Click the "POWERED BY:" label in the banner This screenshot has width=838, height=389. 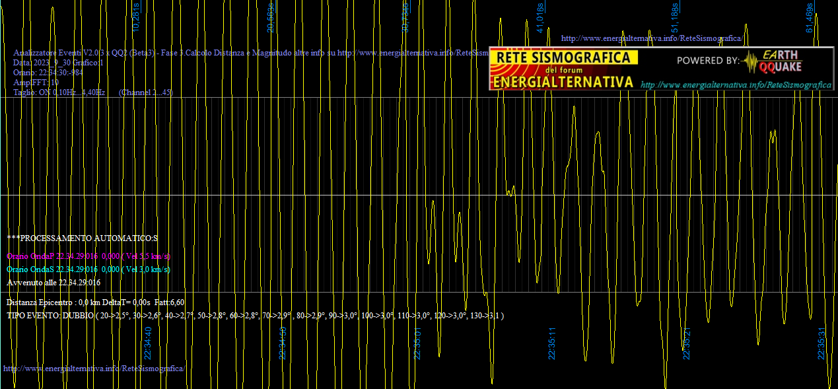[708, 60]
